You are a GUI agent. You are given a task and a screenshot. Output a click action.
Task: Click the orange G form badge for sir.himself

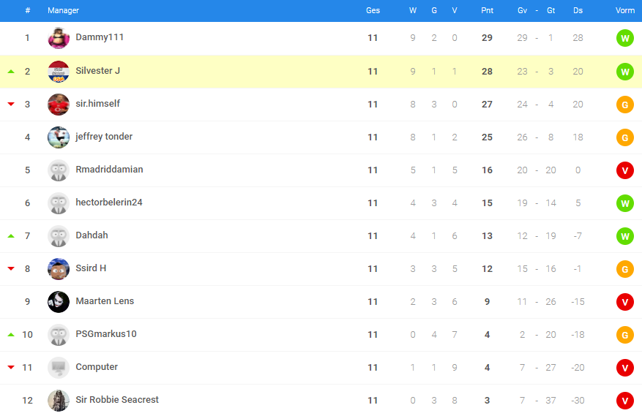pyautogui.click(x=624, y=104)
